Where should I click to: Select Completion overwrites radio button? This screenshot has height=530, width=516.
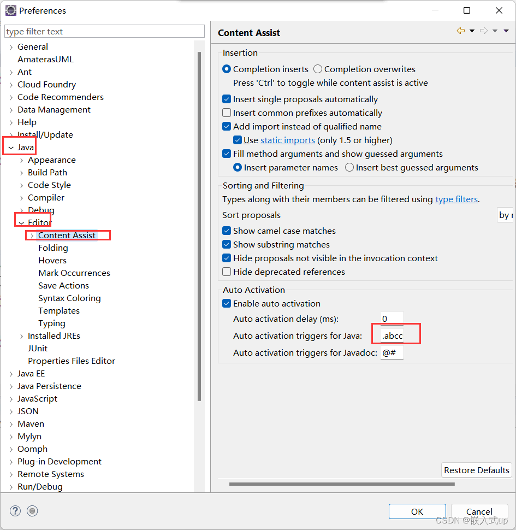[x=317, y=69]
